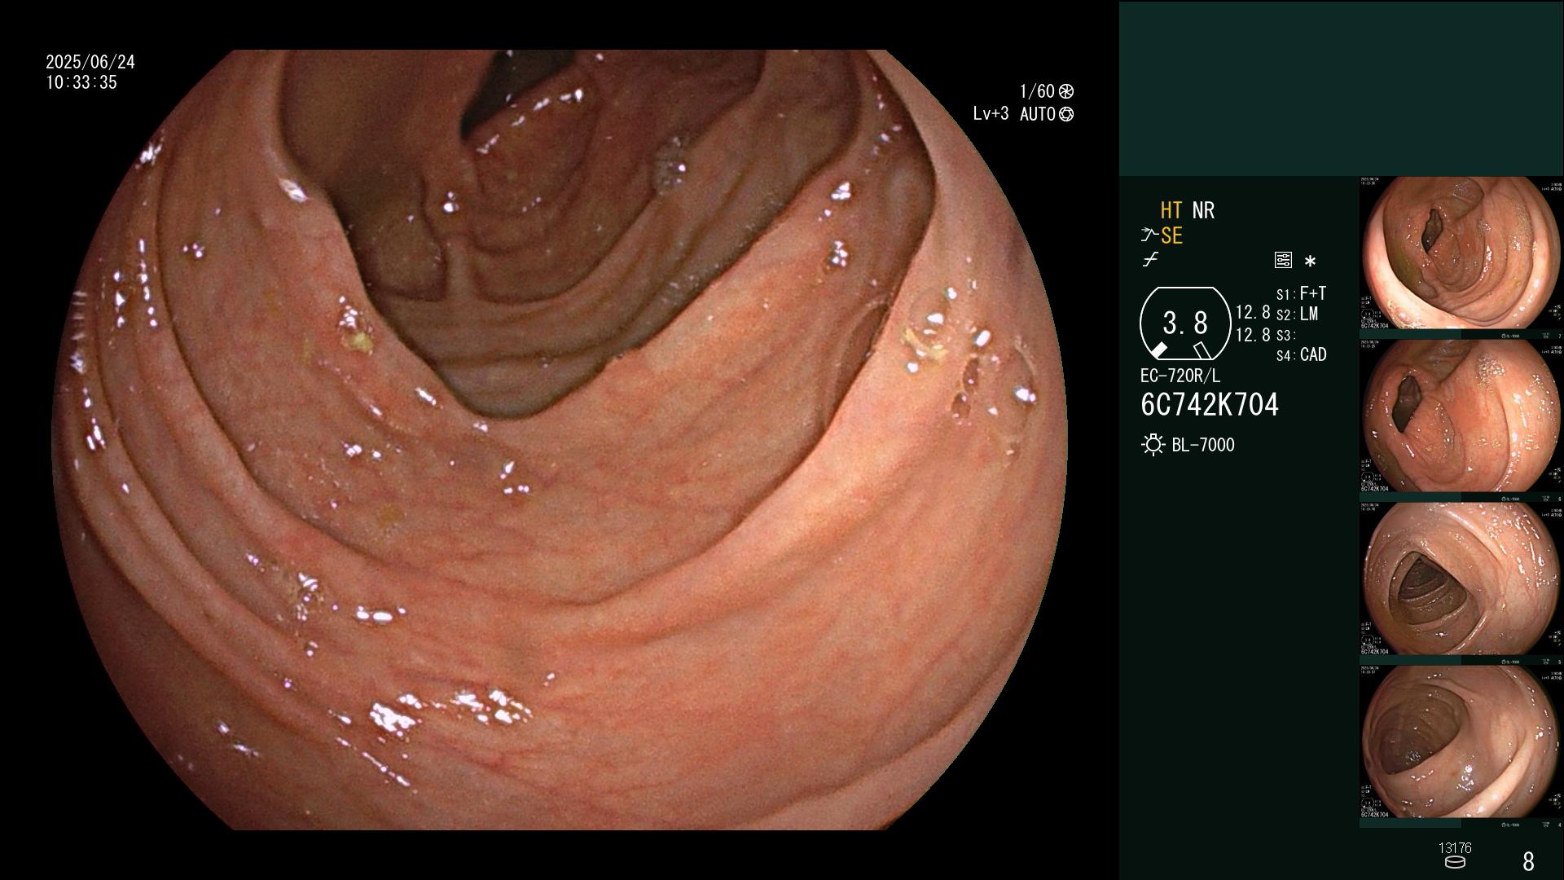Viewport: 1564px width, 880px height.
Task: Click the serial number 6C742K704
Action: point(1210,405)
